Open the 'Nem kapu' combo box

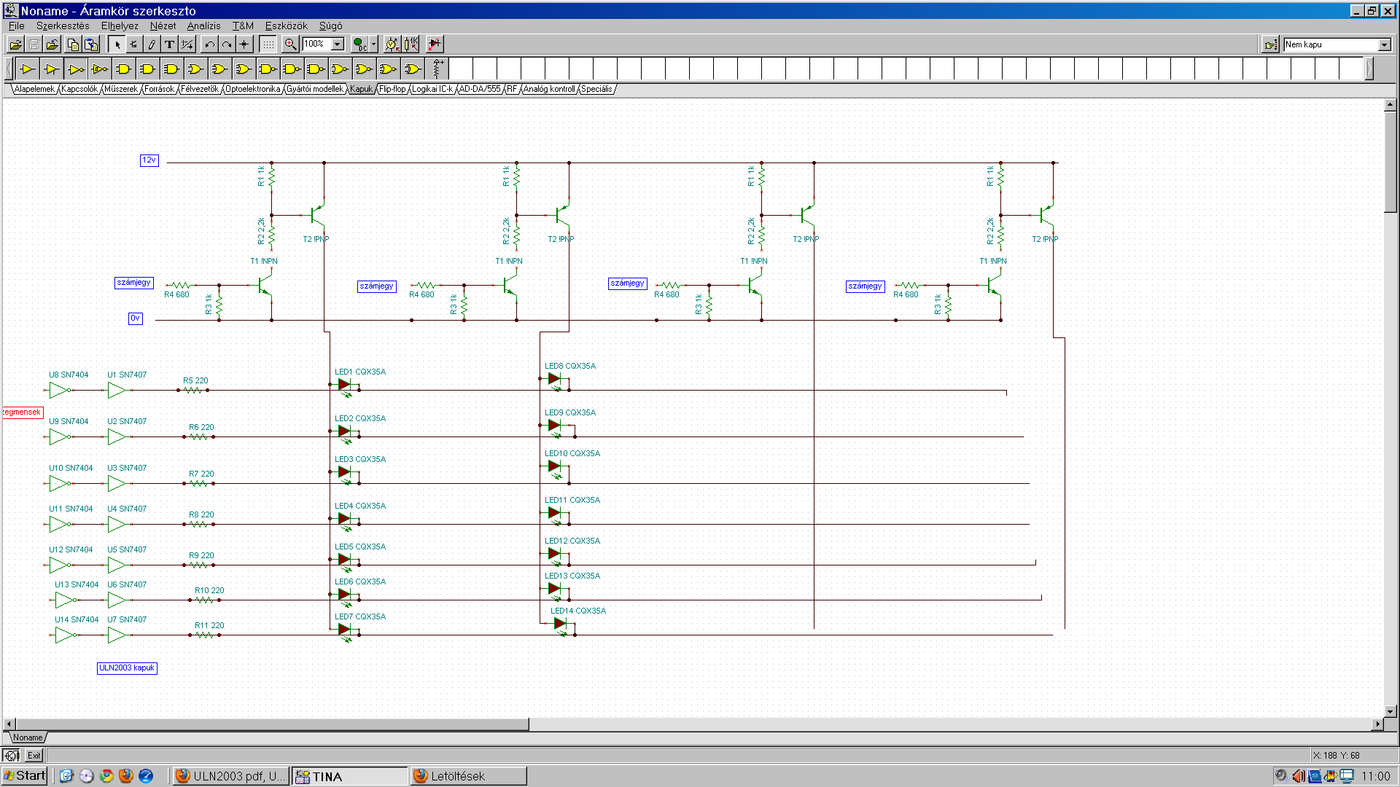1384,44
